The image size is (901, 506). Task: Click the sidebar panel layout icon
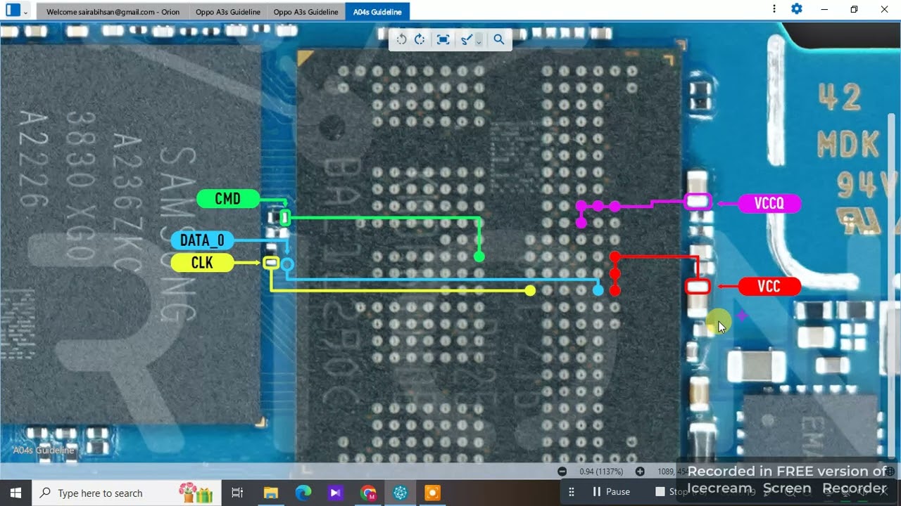[13, 10]
